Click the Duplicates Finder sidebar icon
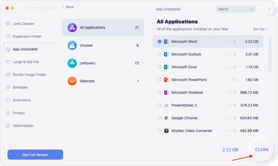The width and height of the screenshot is (278, 166). pyautogui.click(x=8, y=36)
